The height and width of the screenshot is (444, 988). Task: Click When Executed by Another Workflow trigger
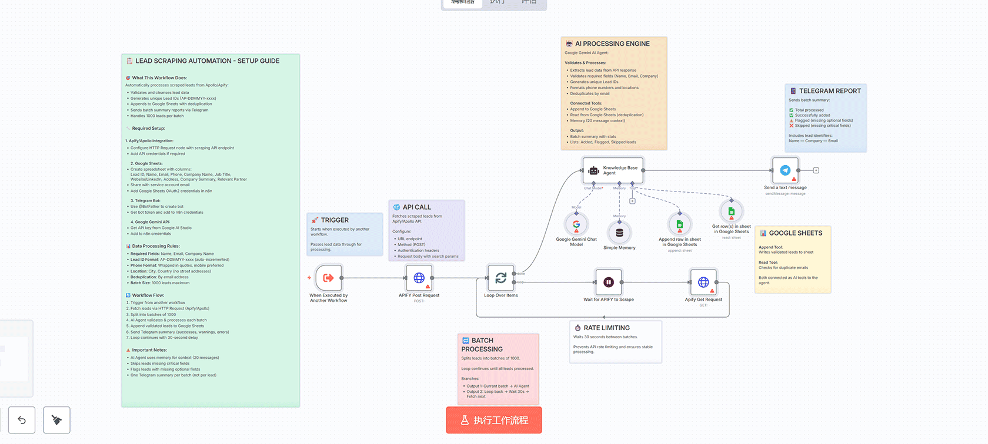pyautogui.click(x=328, y=278)
